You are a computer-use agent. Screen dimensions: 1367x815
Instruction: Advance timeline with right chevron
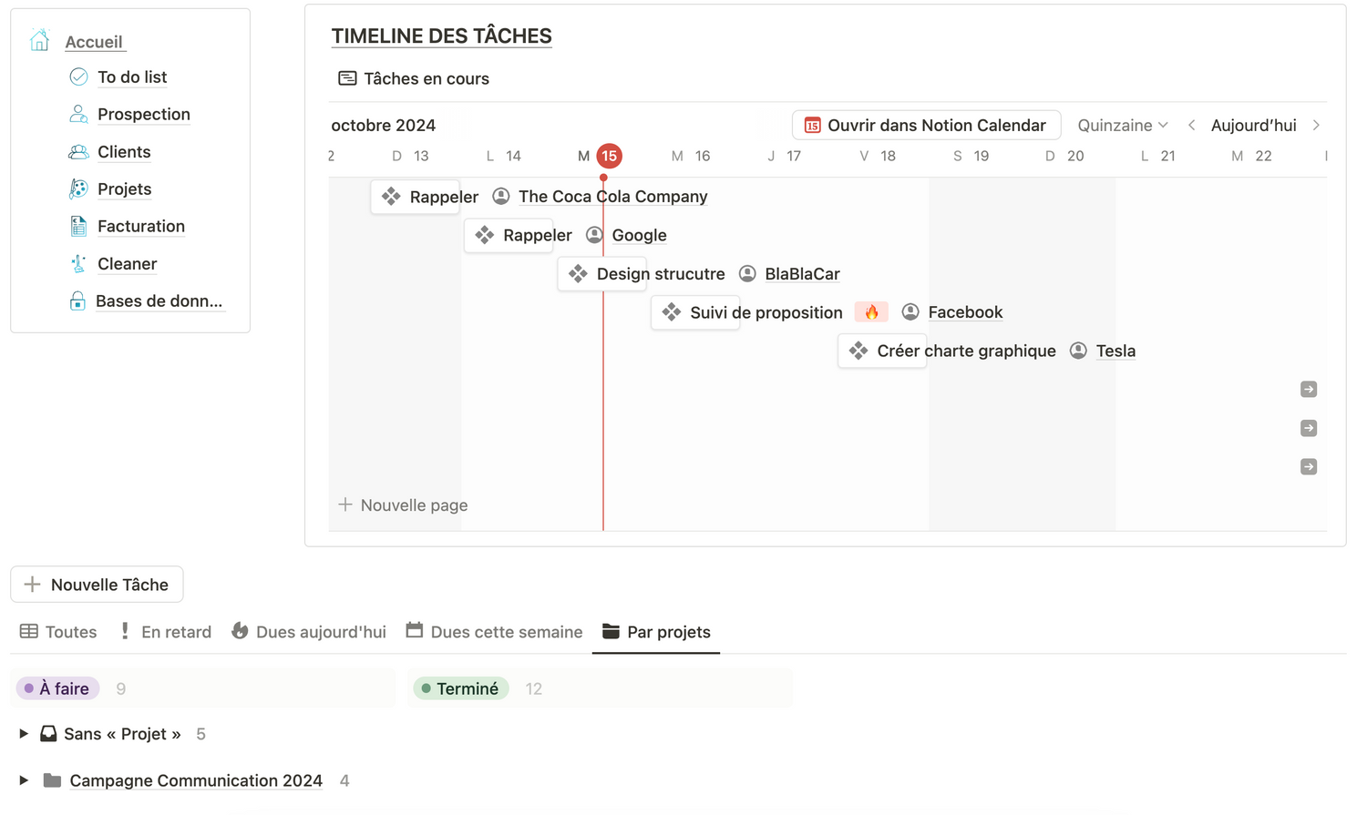tap(1316, 126)
